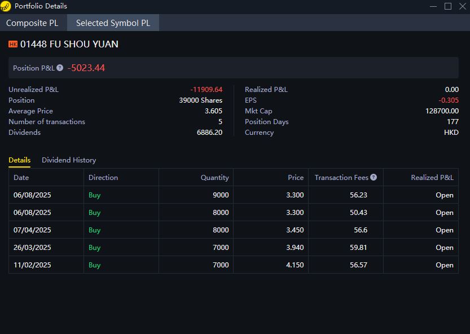Image resolution: width=470 pixels, height=334 pixels.
Task: Click the transaction fee 56.6
Action: [x=361, y=230]
